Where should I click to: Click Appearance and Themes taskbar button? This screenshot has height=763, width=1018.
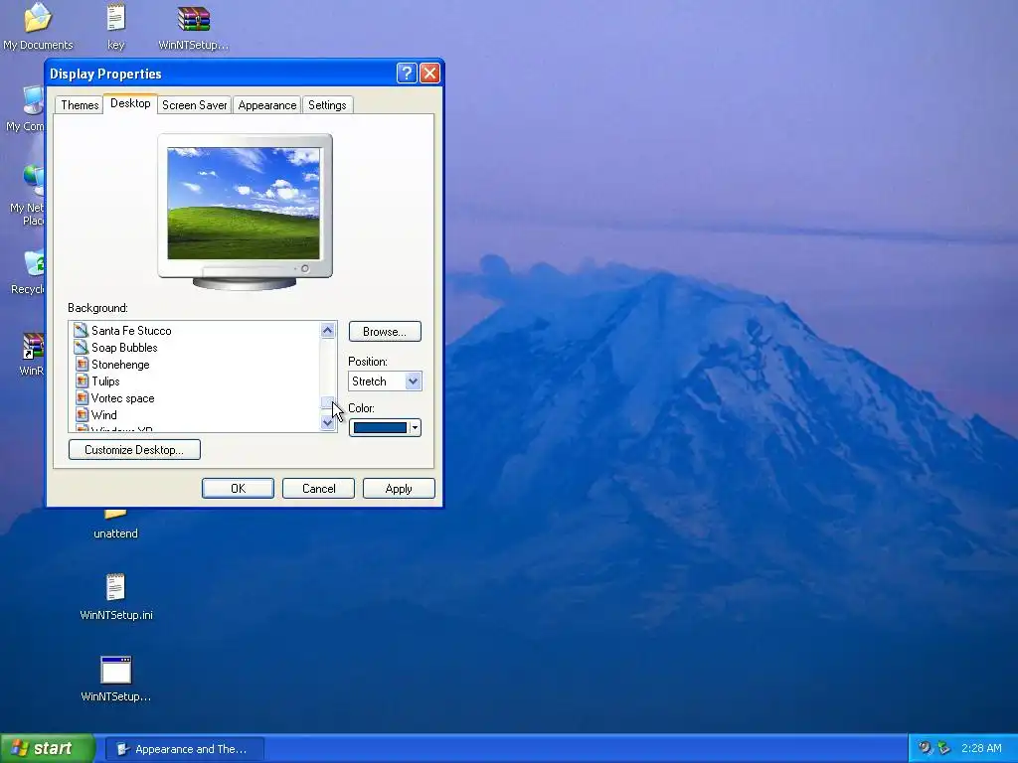[x=184, y=749]
